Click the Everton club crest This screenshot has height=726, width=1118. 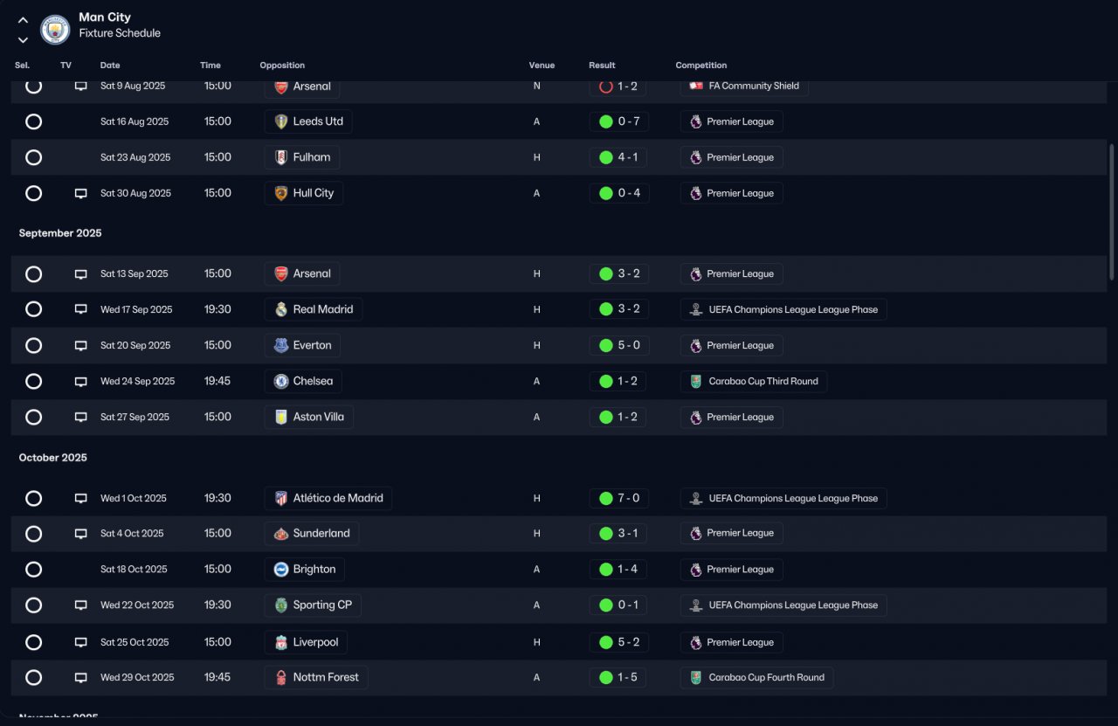tap(281, 345)
